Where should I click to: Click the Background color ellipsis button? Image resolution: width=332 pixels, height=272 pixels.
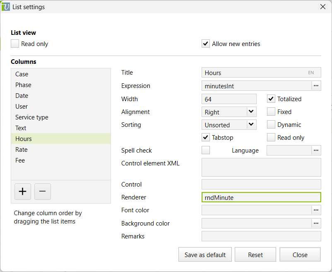pos(316,223)
